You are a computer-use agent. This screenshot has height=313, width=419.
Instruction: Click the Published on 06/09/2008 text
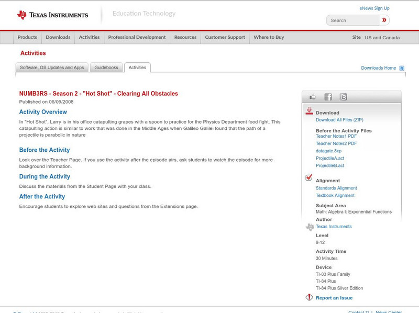[46, 102]
